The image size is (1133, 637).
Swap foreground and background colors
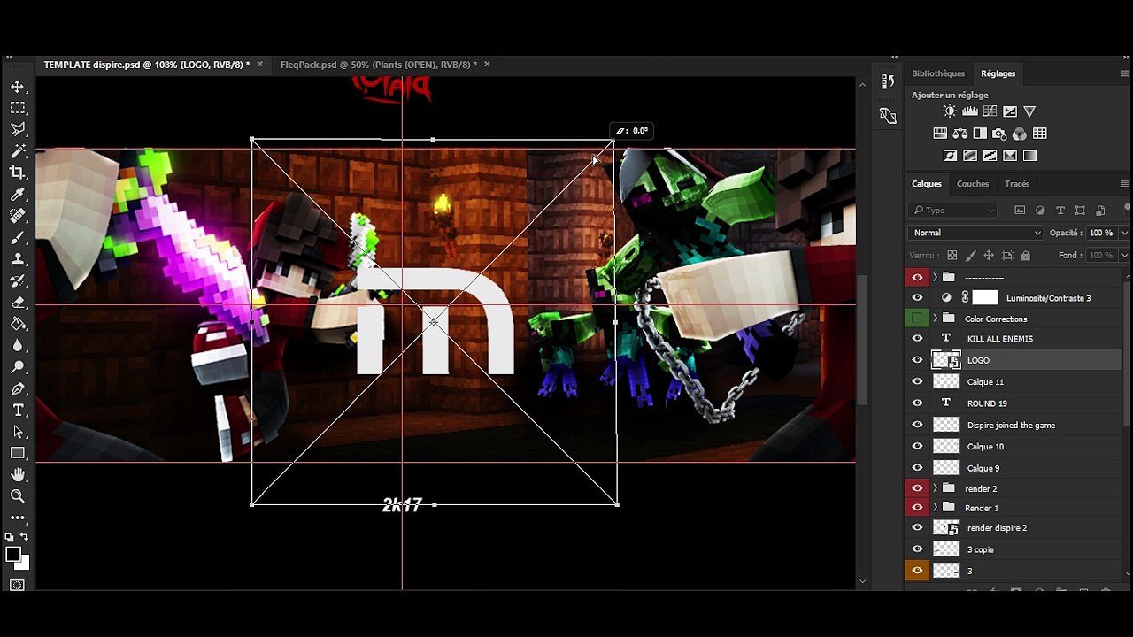(24, 537)
